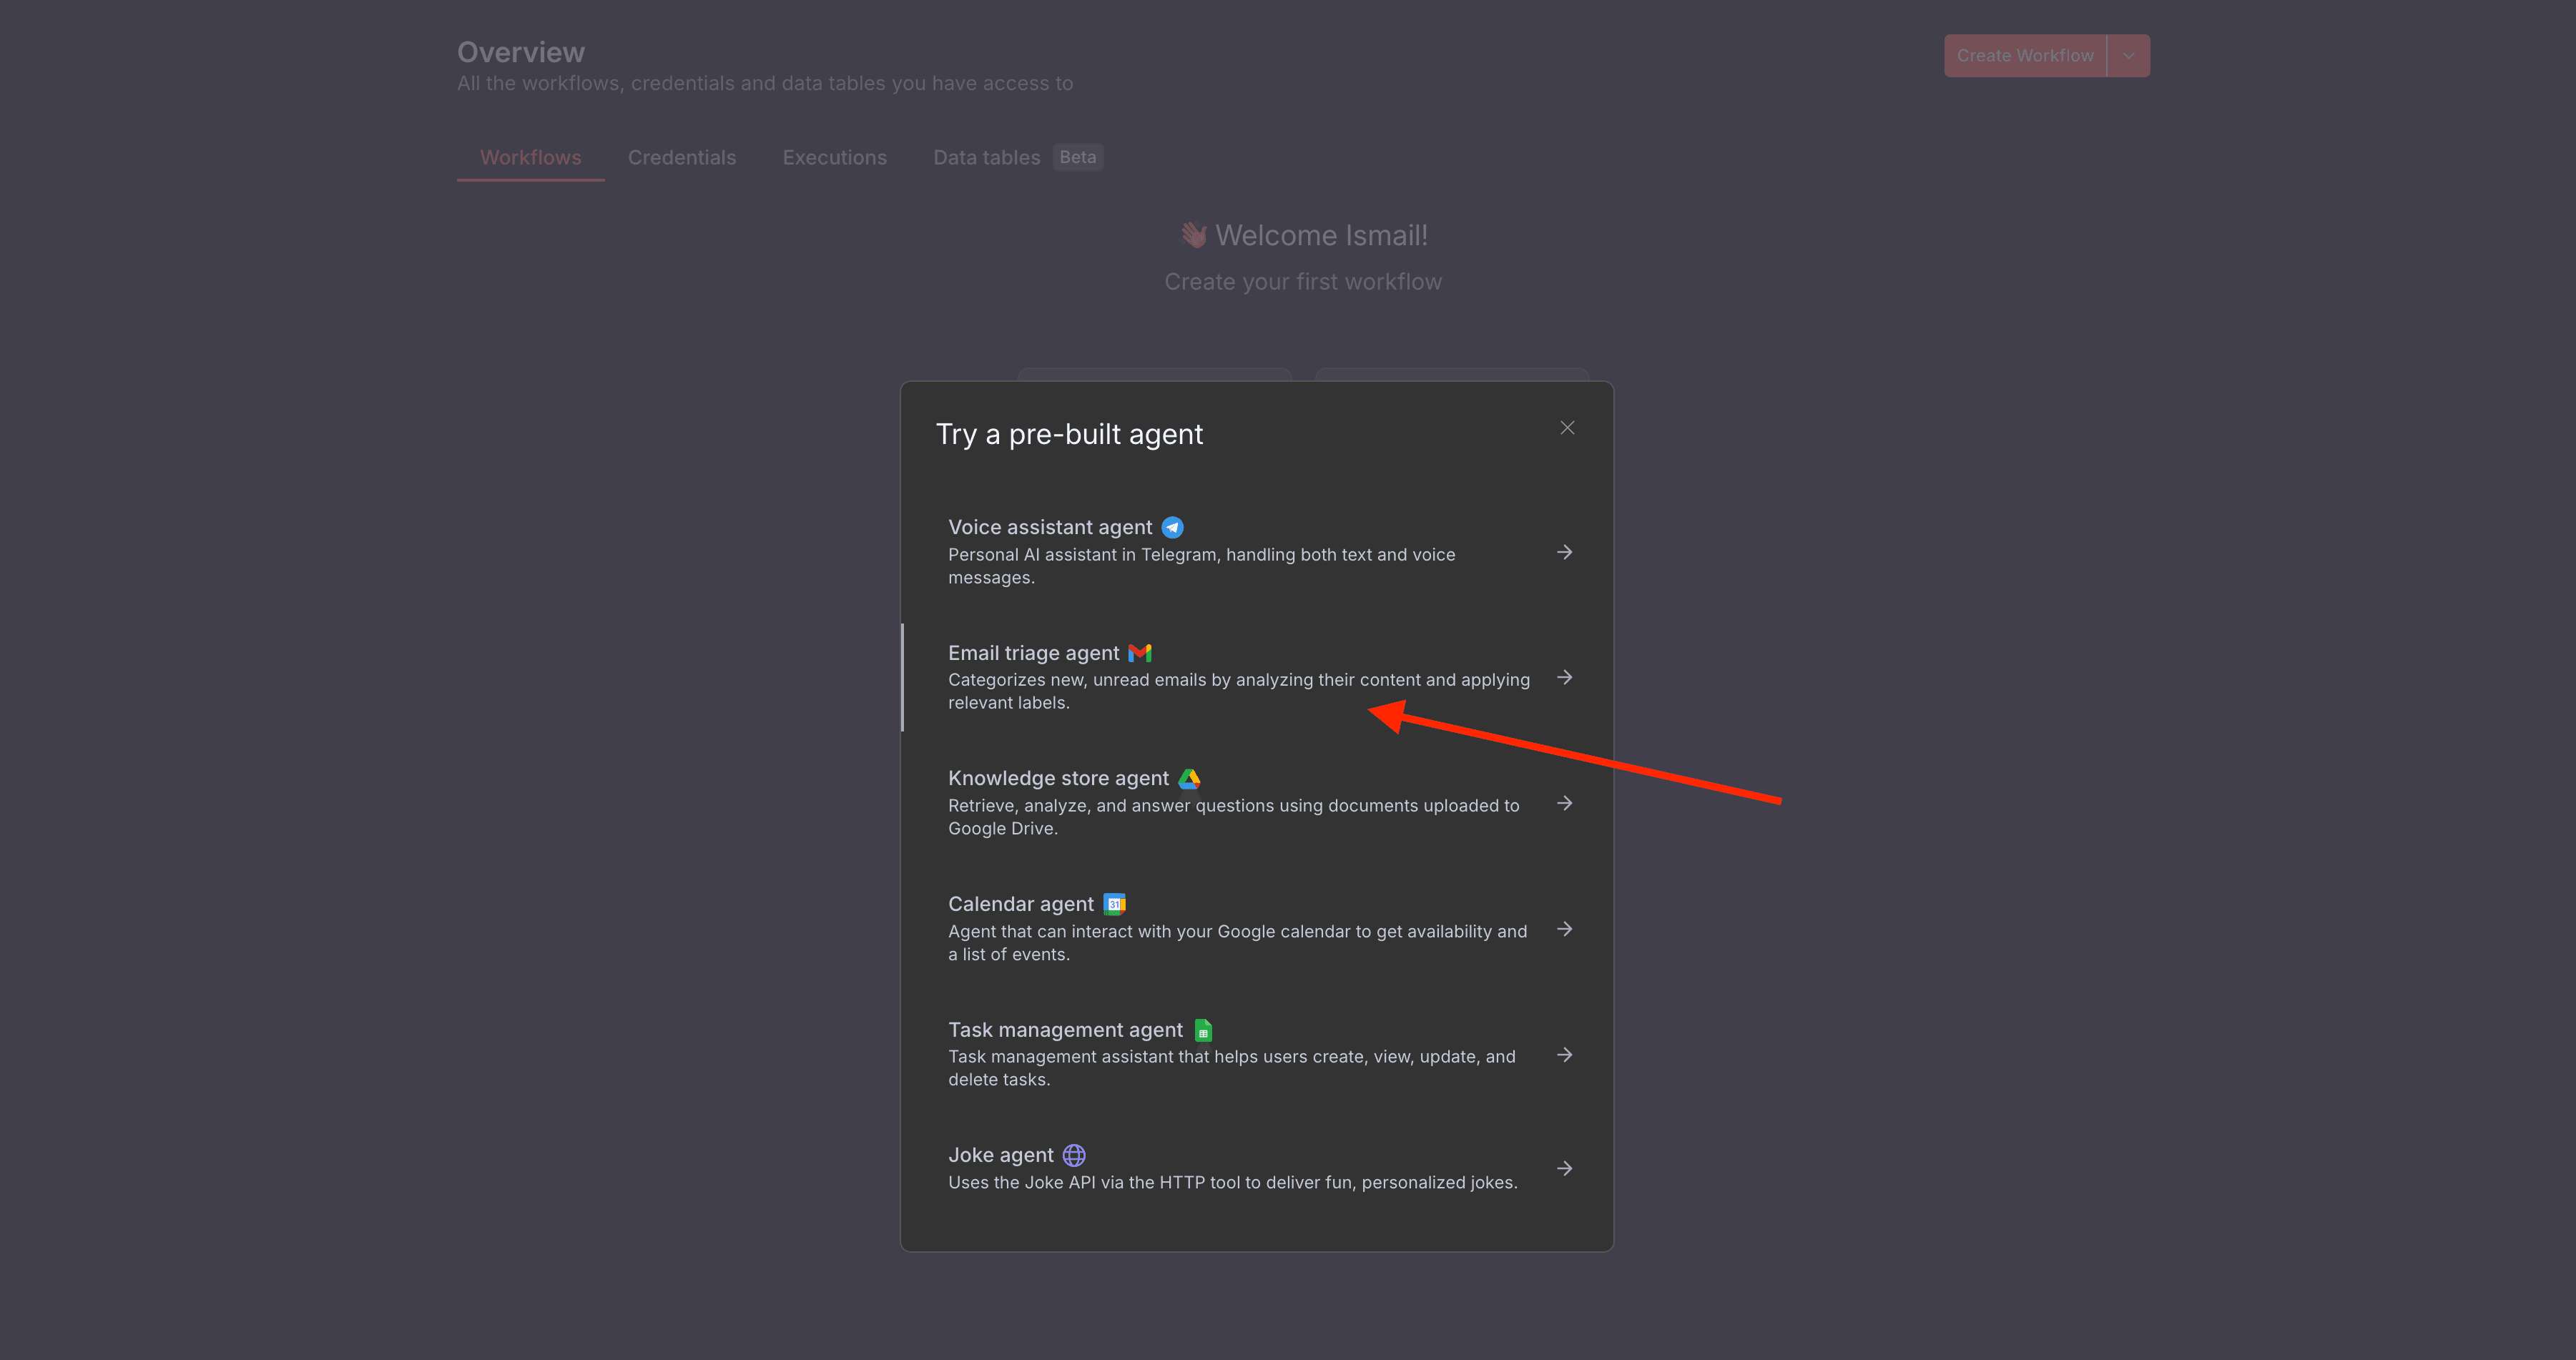The width and height of the screenshot is (2576, 1360).
Task: Click the Telegram icon beside Voice assistant agent
Action: click(x=1173, y=526)
